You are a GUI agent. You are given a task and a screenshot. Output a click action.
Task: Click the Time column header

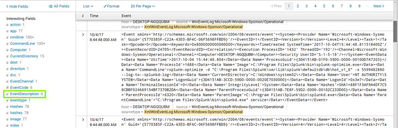pos(94,16)
